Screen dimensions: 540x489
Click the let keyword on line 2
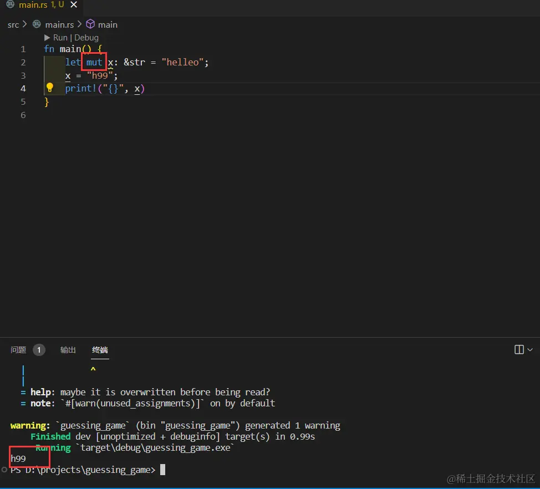pyautogui.click(x=73, y=62)
